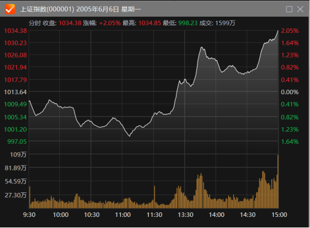Screen dimensions: 310x228
Task: Click the 1013.64 baseline price label
Action: [x=16, y=92]
